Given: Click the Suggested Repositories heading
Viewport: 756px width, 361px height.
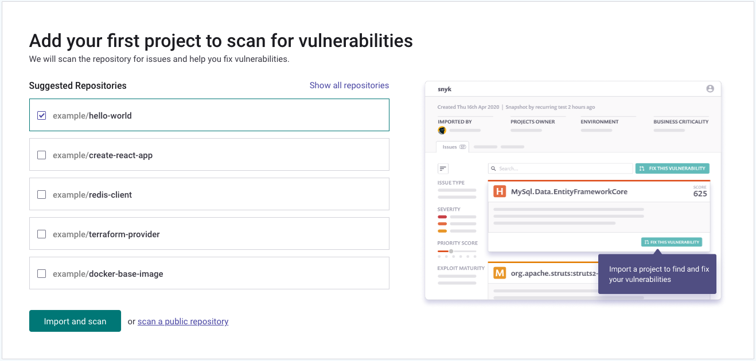Looking at the screenshot, I should pos(78,85).
